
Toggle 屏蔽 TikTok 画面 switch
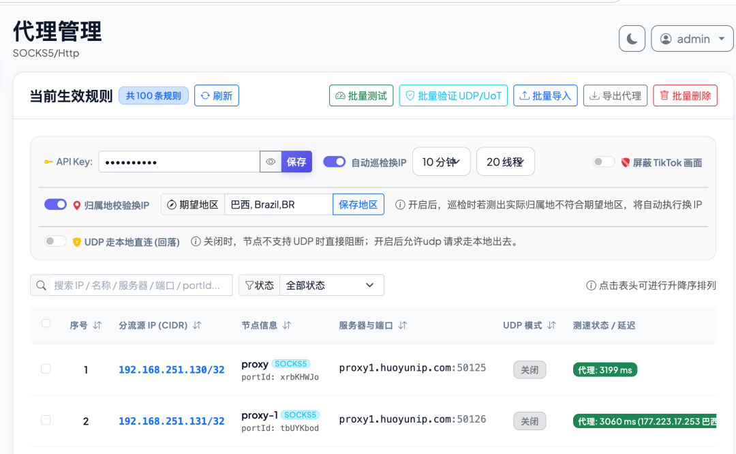pos(604,162)
